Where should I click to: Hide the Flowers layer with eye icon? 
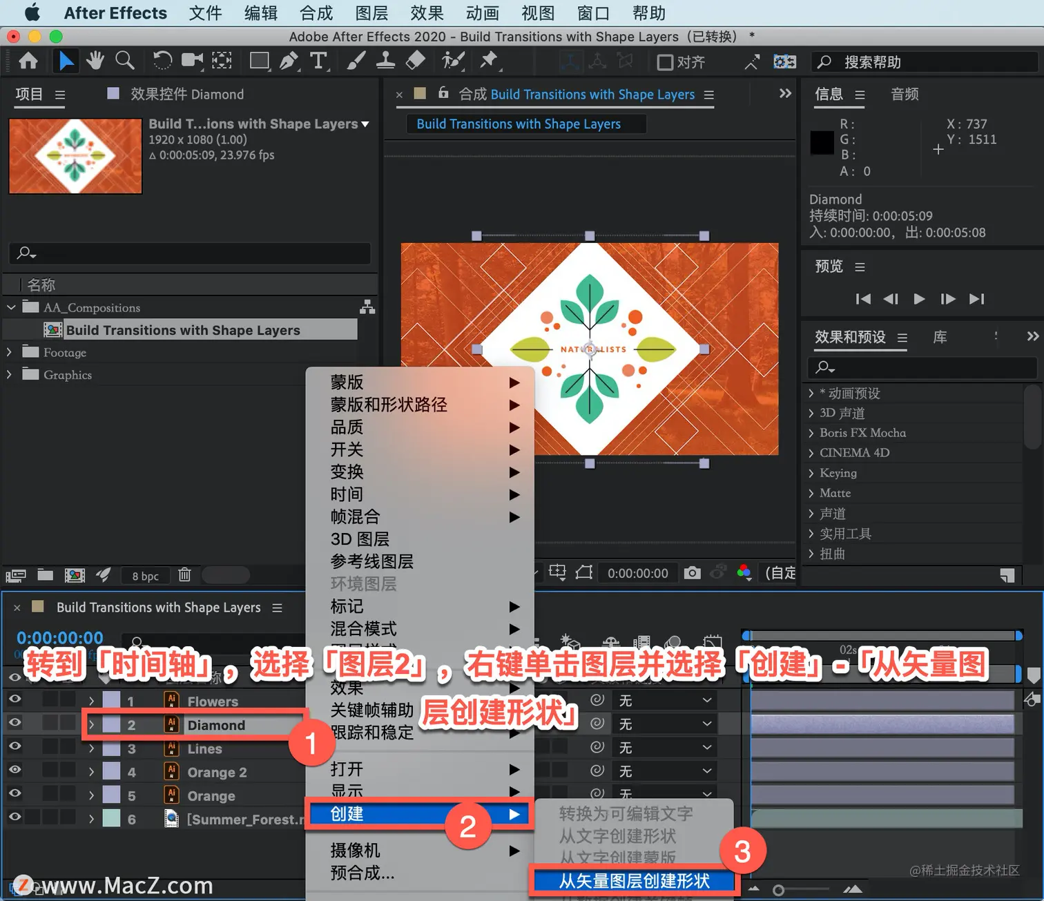pyautogui.click(x=14, y=699)
